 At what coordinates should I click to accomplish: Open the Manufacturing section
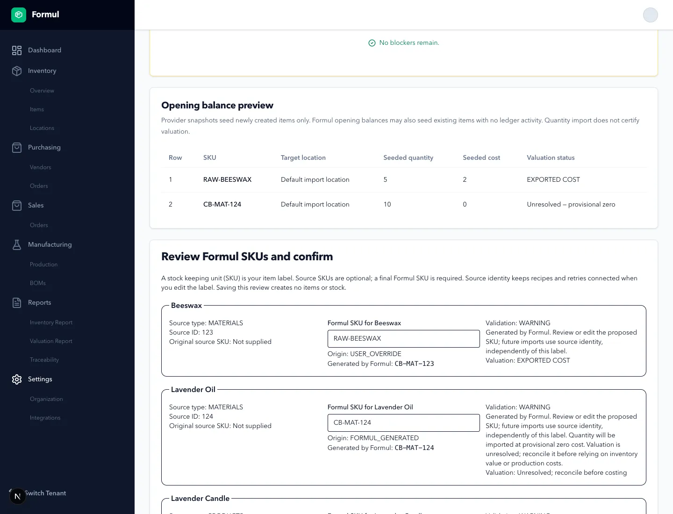pyautogui.click(x=50, y=245)
